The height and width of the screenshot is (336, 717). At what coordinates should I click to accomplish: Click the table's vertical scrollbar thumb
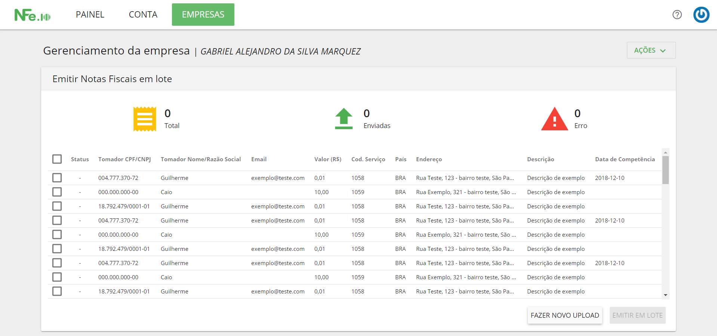tap(665, 170)
